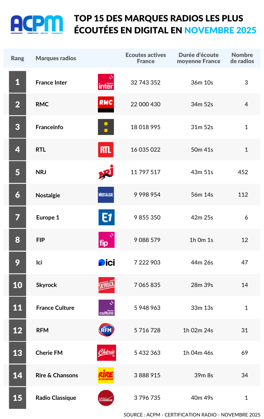Screen dimensions: 264x419
Task: Click the "Nombre de radios" column header
Action: click(242, 58)
